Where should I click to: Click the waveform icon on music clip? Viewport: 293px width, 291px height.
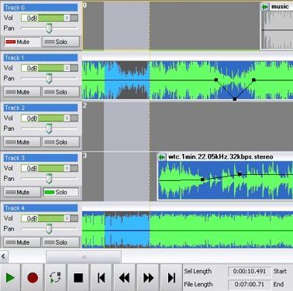tap(265, 7)
